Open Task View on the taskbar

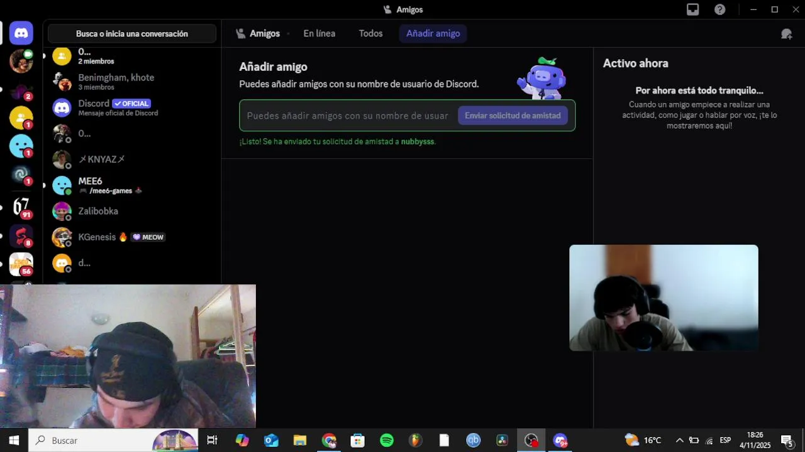(x=212, y=440)
